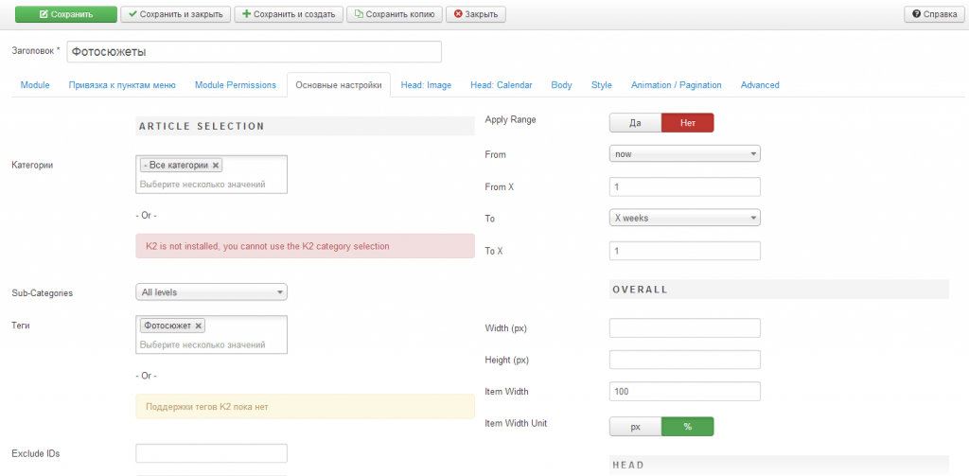This screenshot has width=969, height=476.
Task: Set Apply Range to Нет
Action: 687,123
